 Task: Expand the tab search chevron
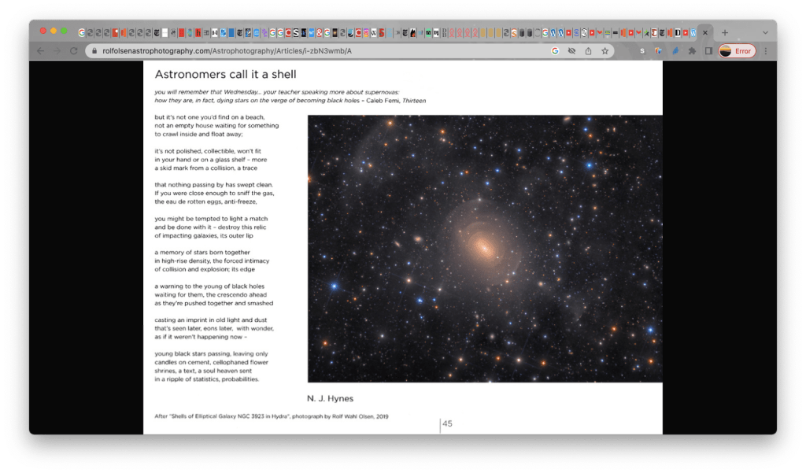pyautogui.click(x=765, y=33)
